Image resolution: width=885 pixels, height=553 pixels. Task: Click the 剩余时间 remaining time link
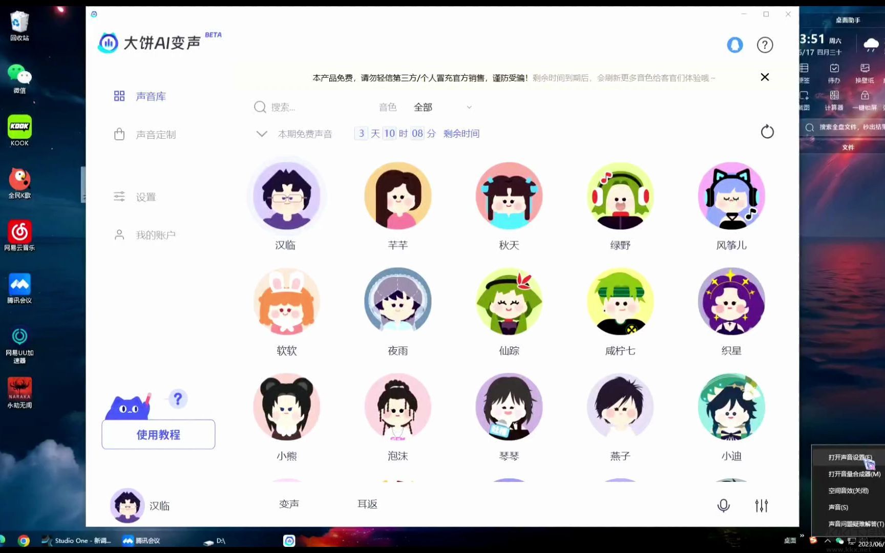[x=460, y=133]
